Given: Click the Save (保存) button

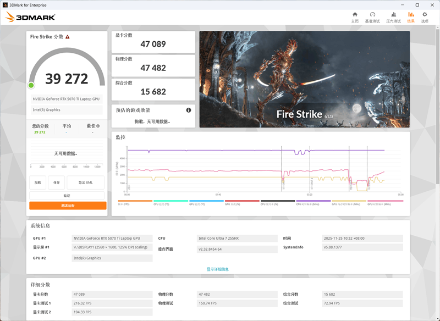Looking at the screenshot, I should [x=56, y=182].
